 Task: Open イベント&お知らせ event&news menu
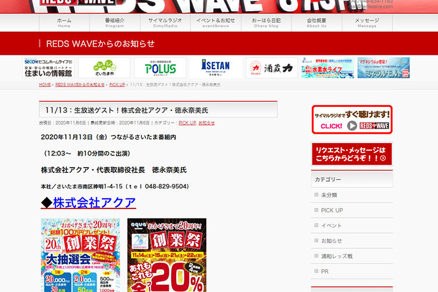(x=215, y=23)
